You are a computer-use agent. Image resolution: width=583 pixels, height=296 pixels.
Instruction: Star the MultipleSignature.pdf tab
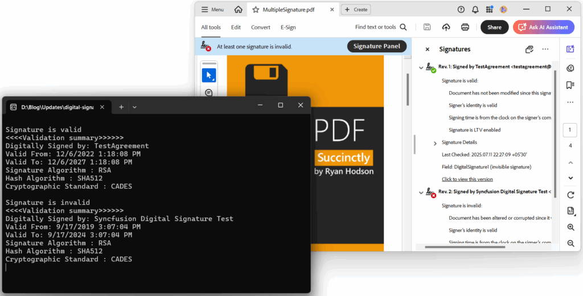256,10
